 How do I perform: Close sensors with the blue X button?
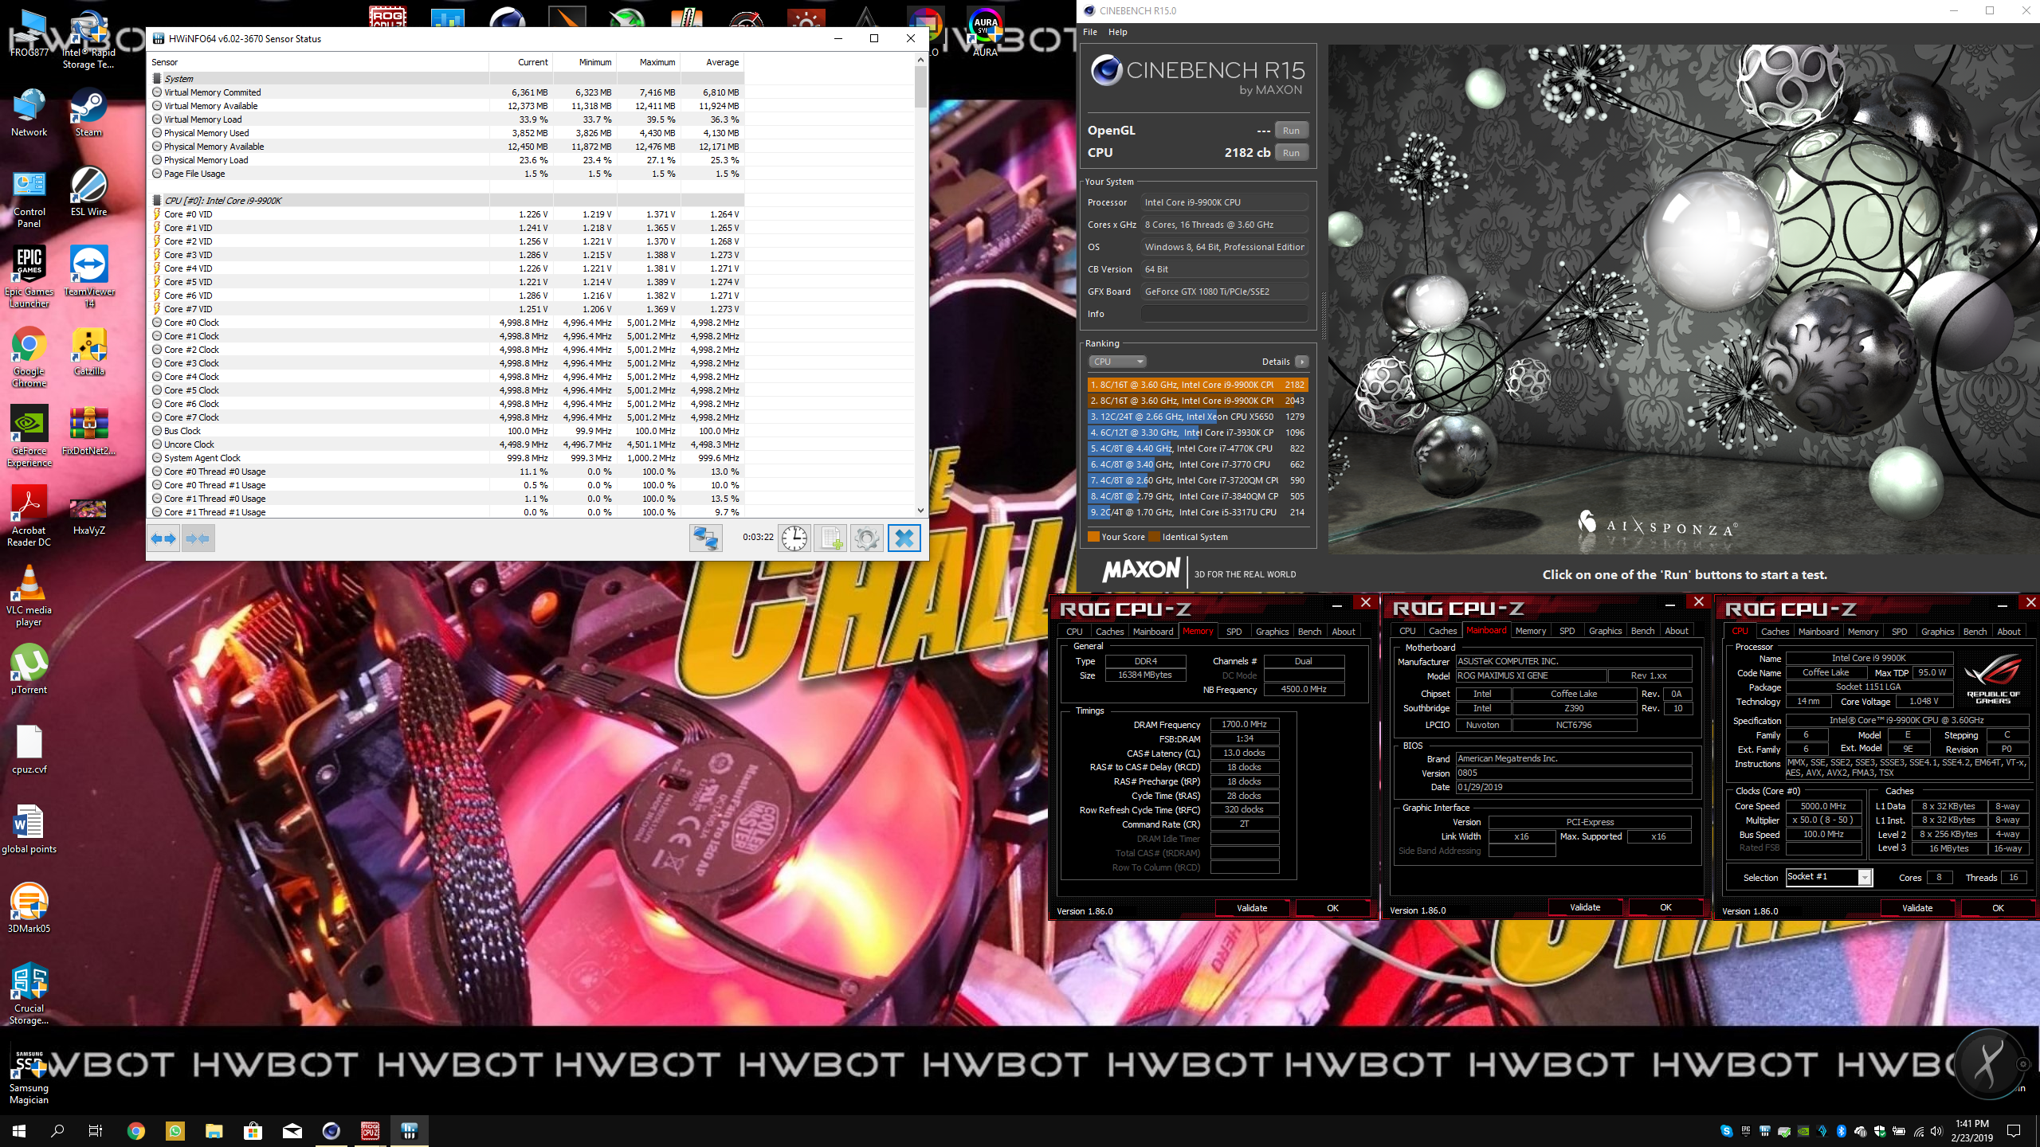(904, 538)
